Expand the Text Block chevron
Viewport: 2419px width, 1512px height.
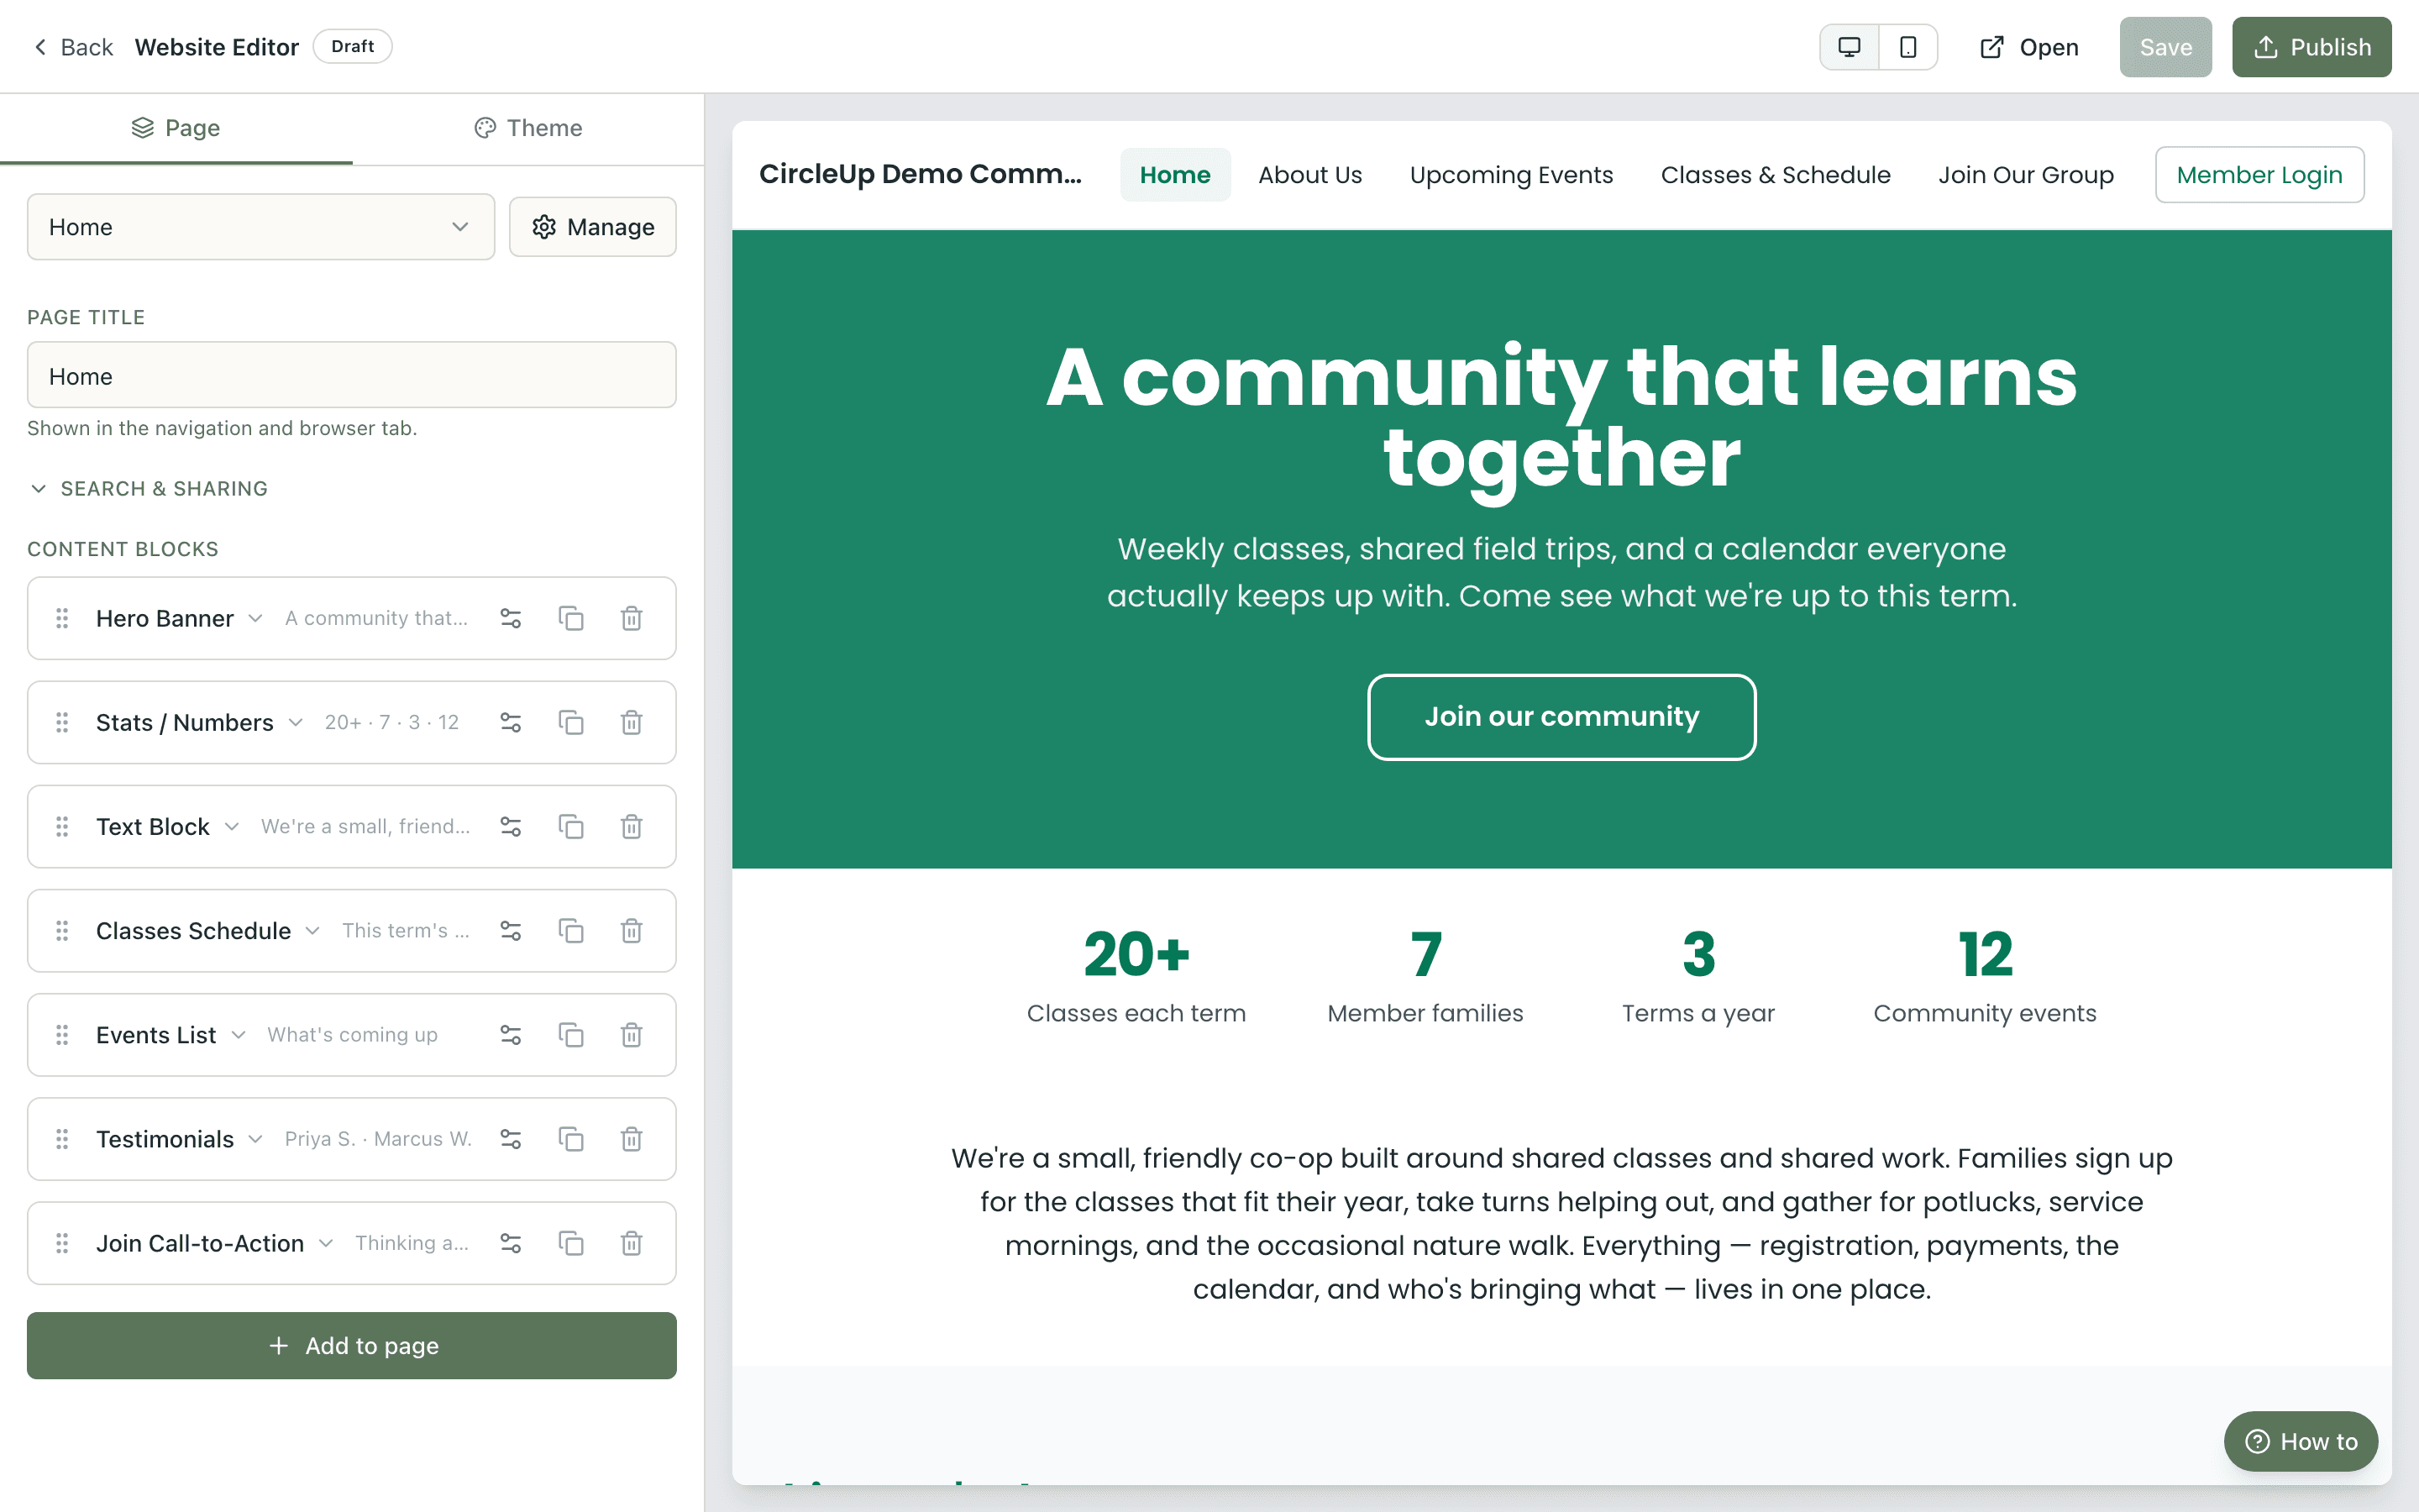[232, 826]
